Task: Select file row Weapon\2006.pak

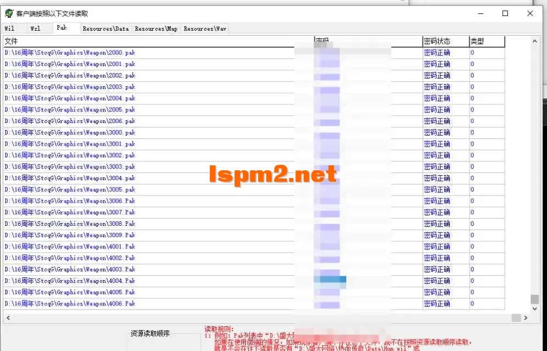Action: [x=254, y=121]
